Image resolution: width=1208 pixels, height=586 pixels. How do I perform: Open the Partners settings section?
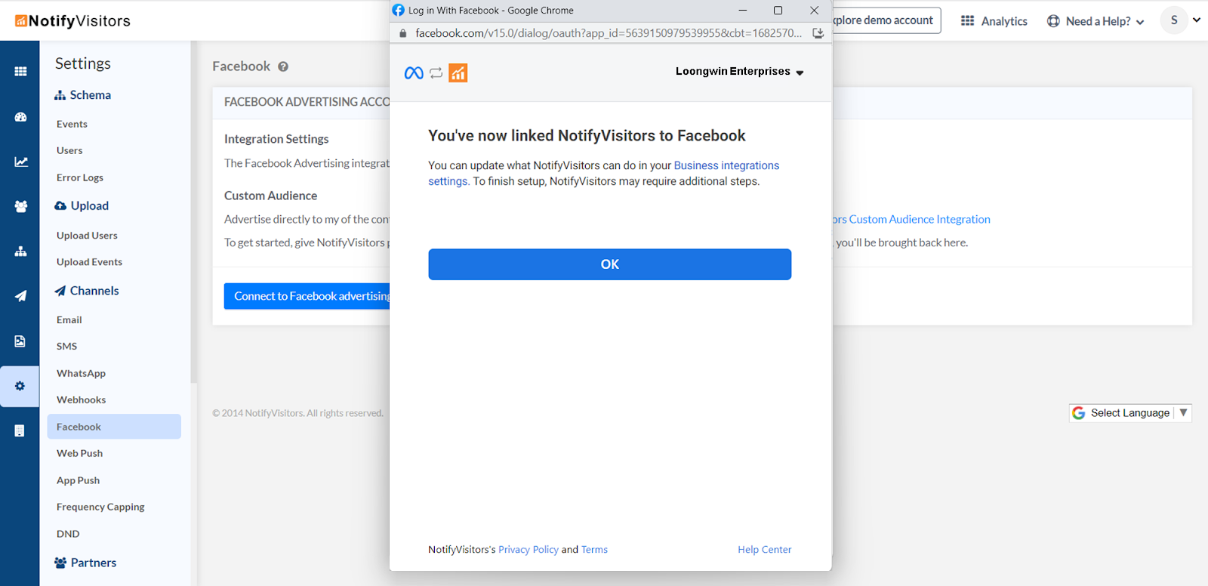(85, 563)
